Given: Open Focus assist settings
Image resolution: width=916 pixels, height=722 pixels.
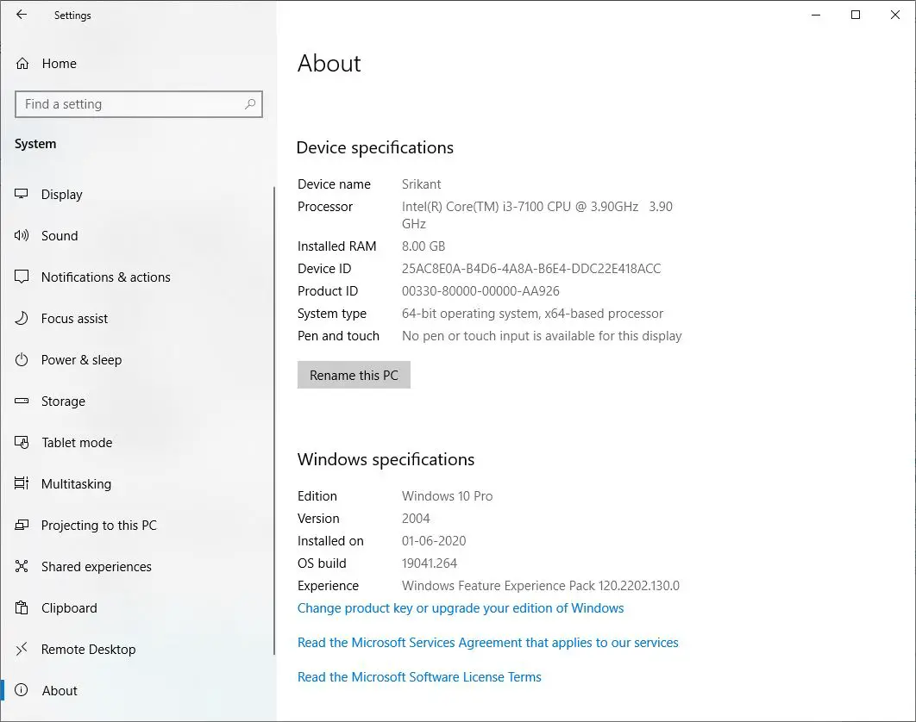Looking at the screenshot, I should (139, 319).
